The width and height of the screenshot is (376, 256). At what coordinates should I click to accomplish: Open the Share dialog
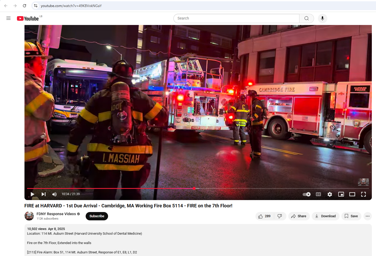point(299,216)
